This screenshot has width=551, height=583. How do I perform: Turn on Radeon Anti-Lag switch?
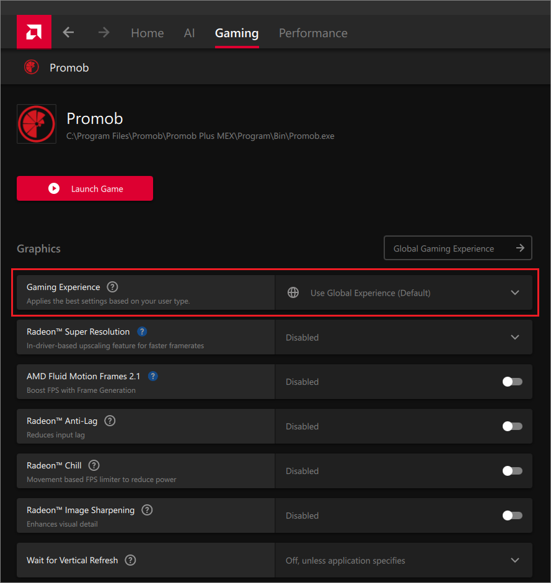point(513,426)
